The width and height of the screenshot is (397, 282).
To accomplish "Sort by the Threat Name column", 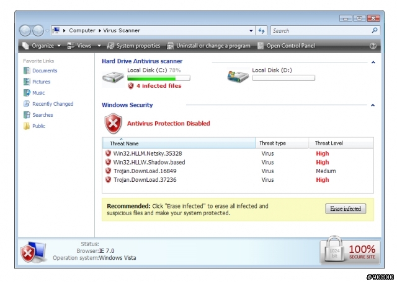I will 179,143.
